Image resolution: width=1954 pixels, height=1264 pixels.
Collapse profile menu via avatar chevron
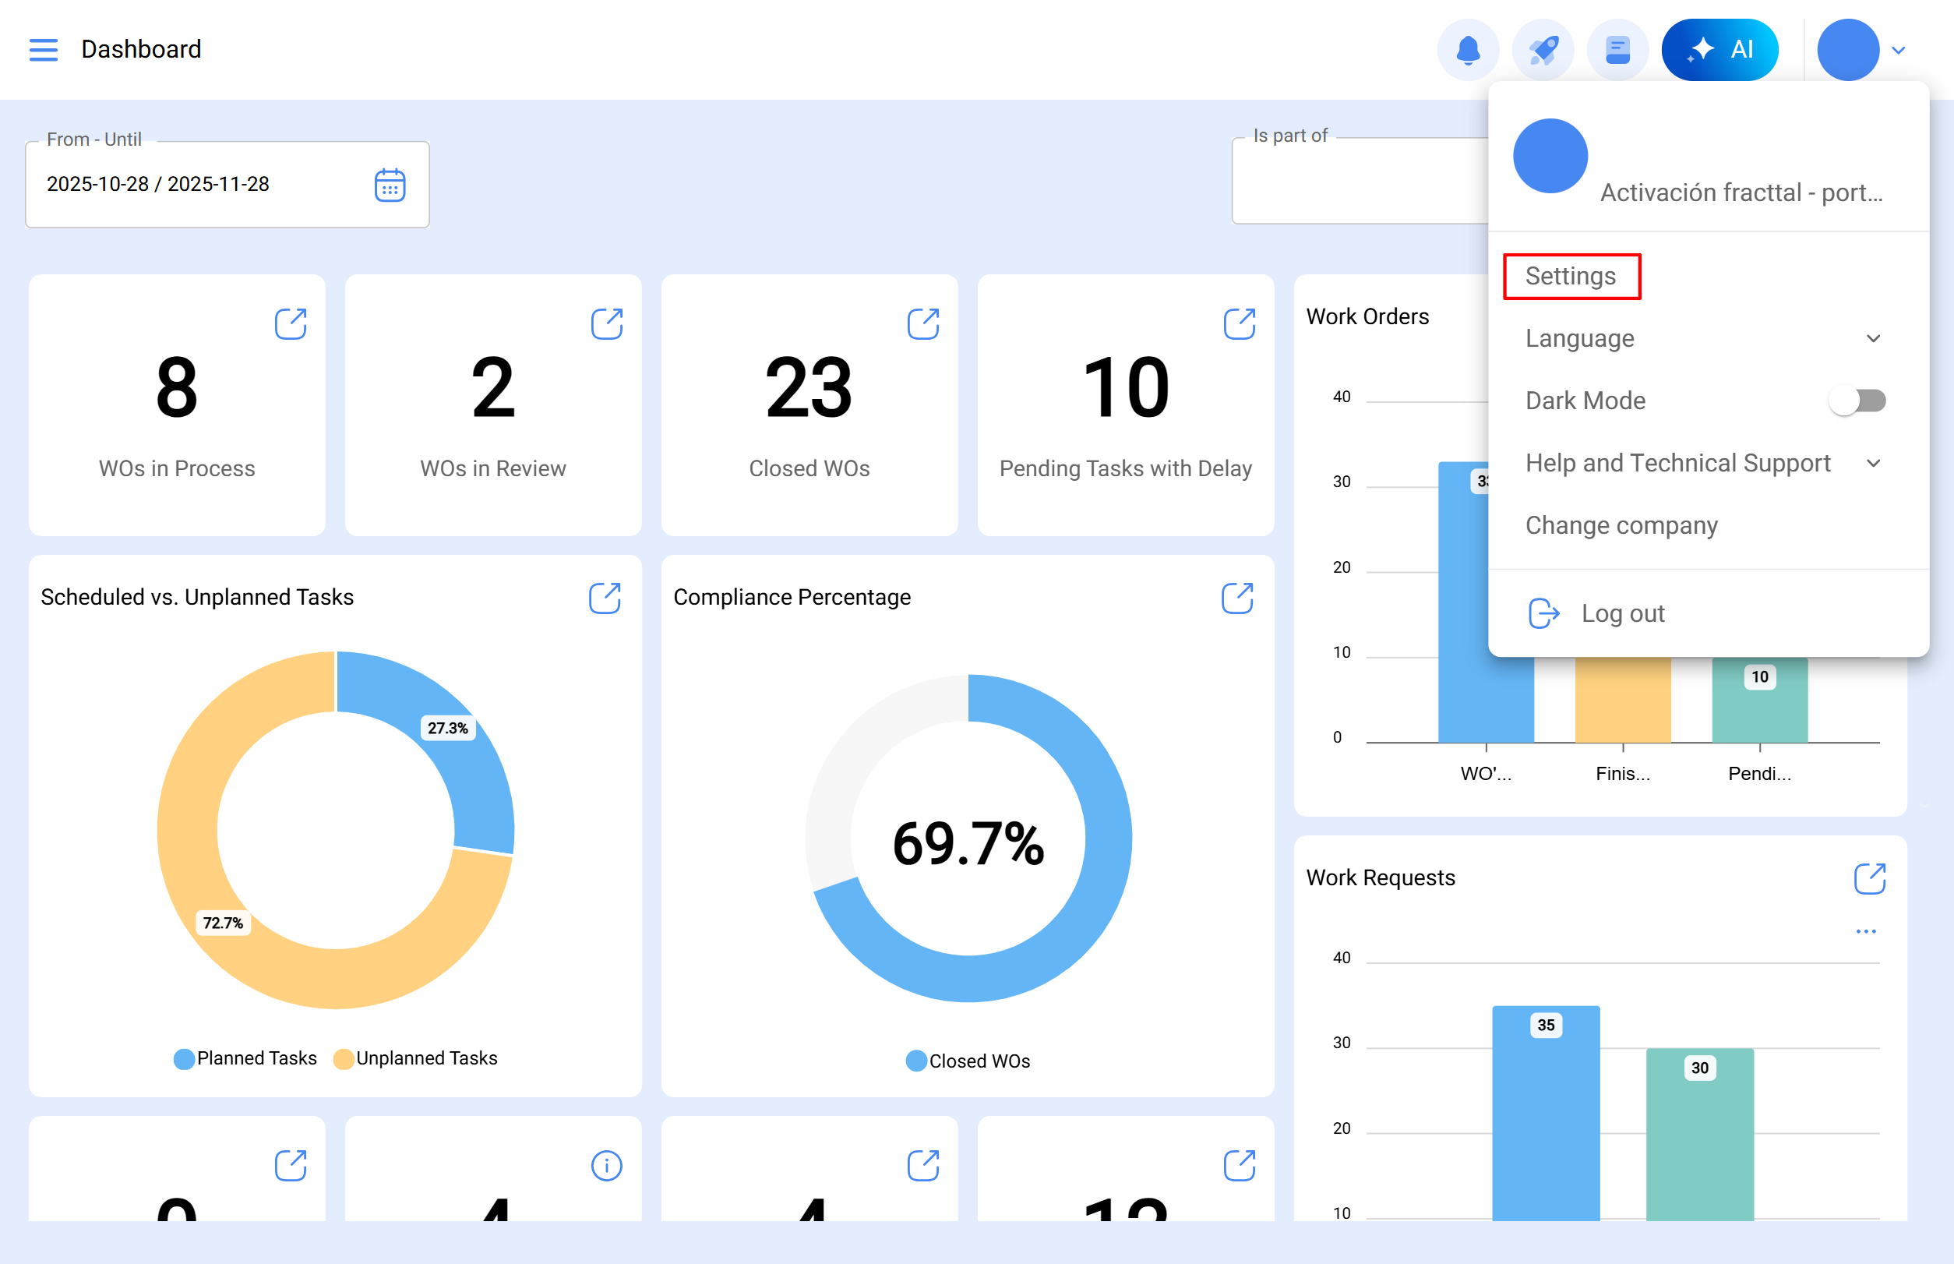(1898, 50)
